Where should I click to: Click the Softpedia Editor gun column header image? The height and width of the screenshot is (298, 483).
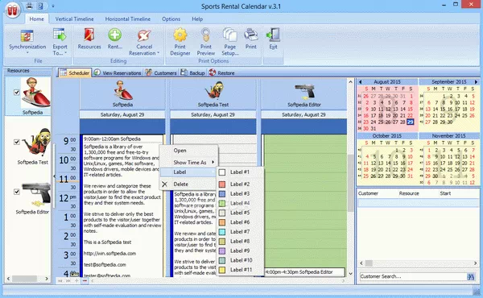(x=304, y=92)
